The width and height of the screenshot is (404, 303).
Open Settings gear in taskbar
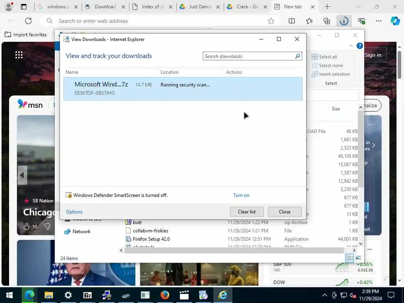(68, 295)
